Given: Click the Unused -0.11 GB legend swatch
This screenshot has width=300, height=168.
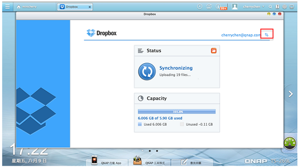Looking at the screenshot, I should point(182,124).
